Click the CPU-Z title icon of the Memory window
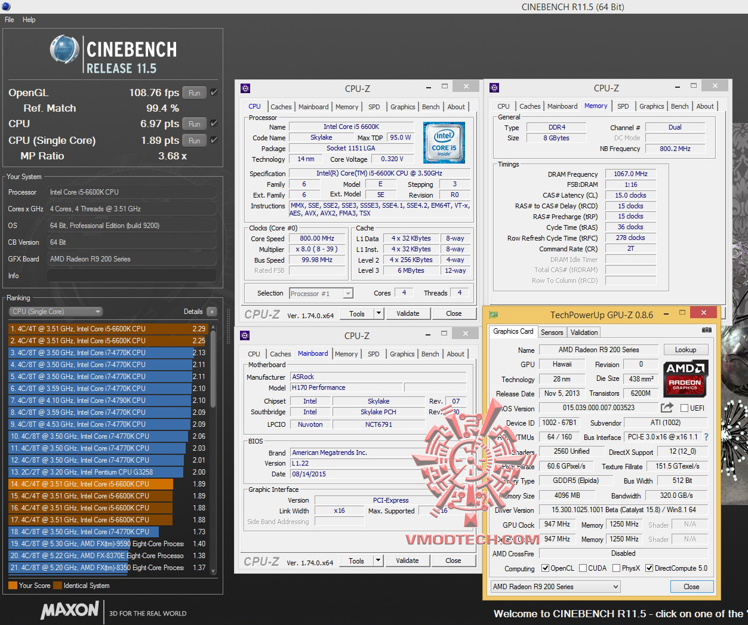Viewport: 748px width, 625px height. pyautogui.click(x=494, y=88)
